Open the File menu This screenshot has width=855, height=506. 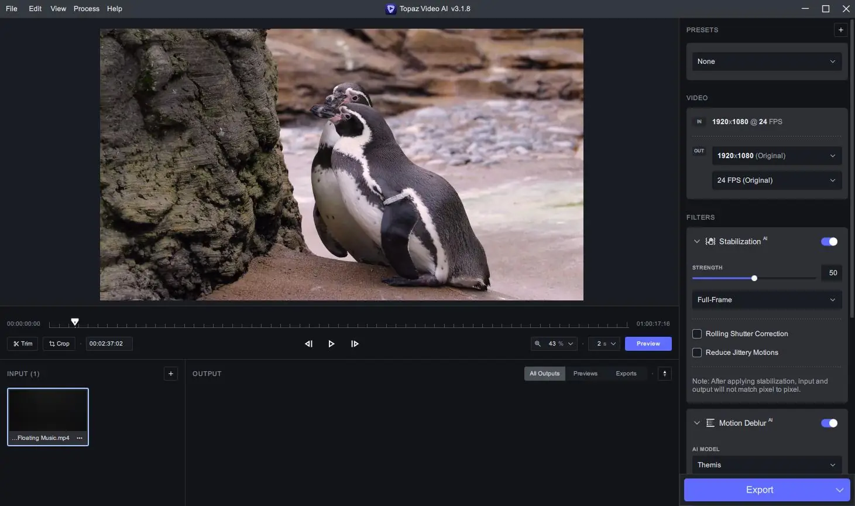click(x=12, y=9)
